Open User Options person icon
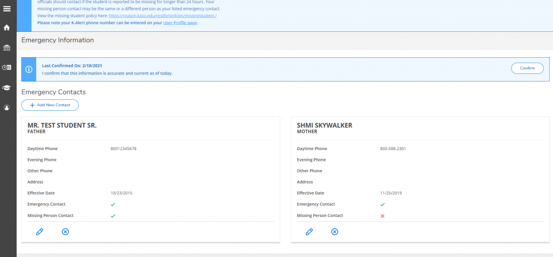The image size is (553, 257). tap(7, 107)
